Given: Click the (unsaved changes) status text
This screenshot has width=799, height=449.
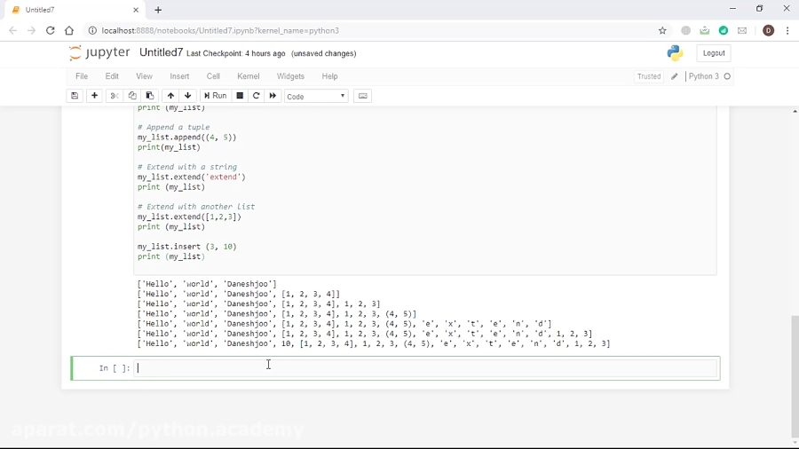Looking at the screenshot, I should click(323, 53).
